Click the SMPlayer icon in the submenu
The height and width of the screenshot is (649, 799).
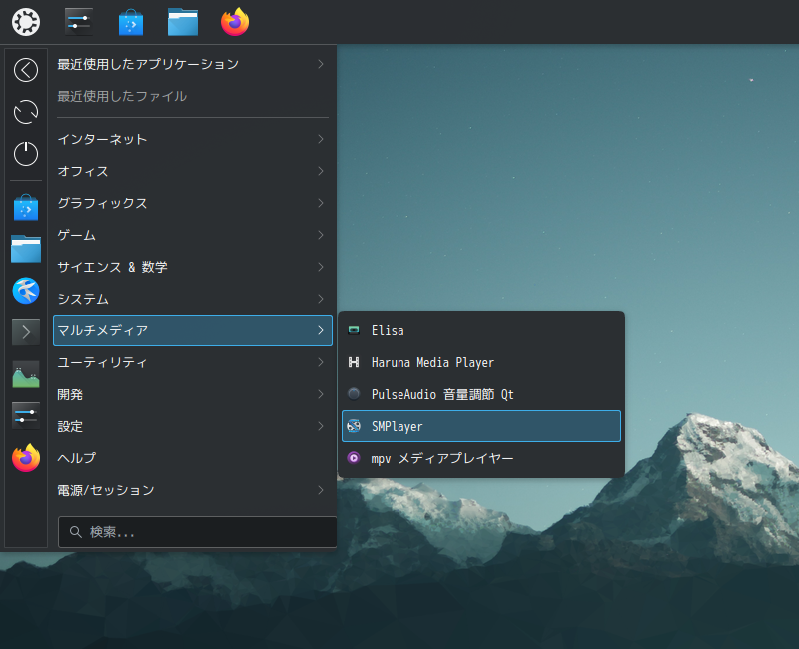click(x=354, y=426)
